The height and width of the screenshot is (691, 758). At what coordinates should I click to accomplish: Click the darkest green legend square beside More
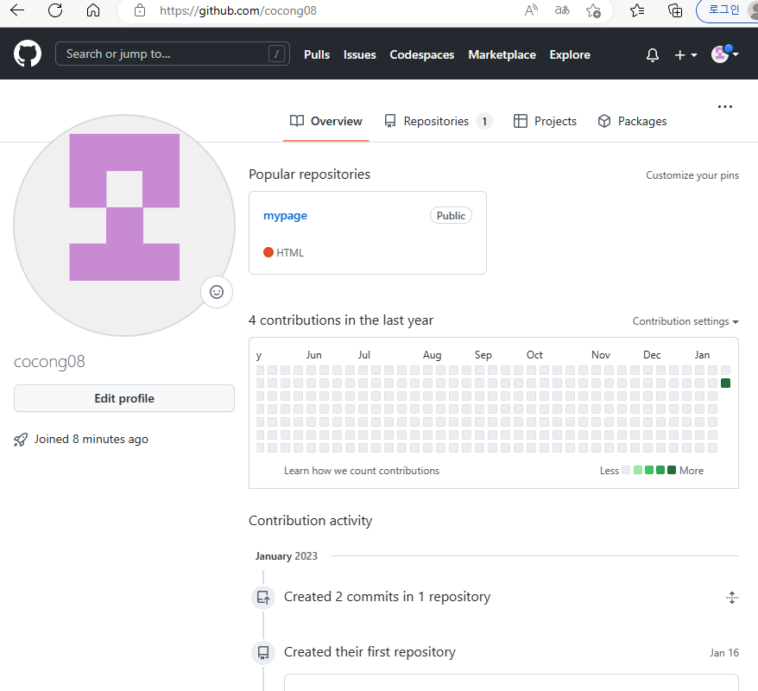coord(672,470)
